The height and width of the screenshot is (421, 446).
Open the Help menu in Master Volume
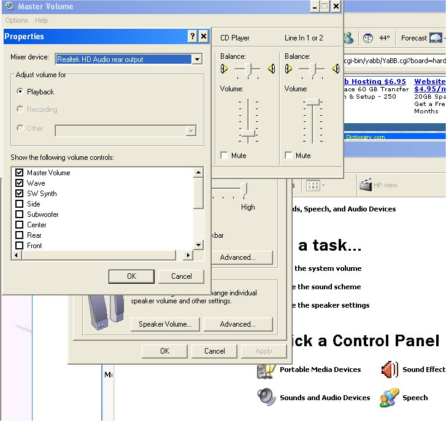41,21
